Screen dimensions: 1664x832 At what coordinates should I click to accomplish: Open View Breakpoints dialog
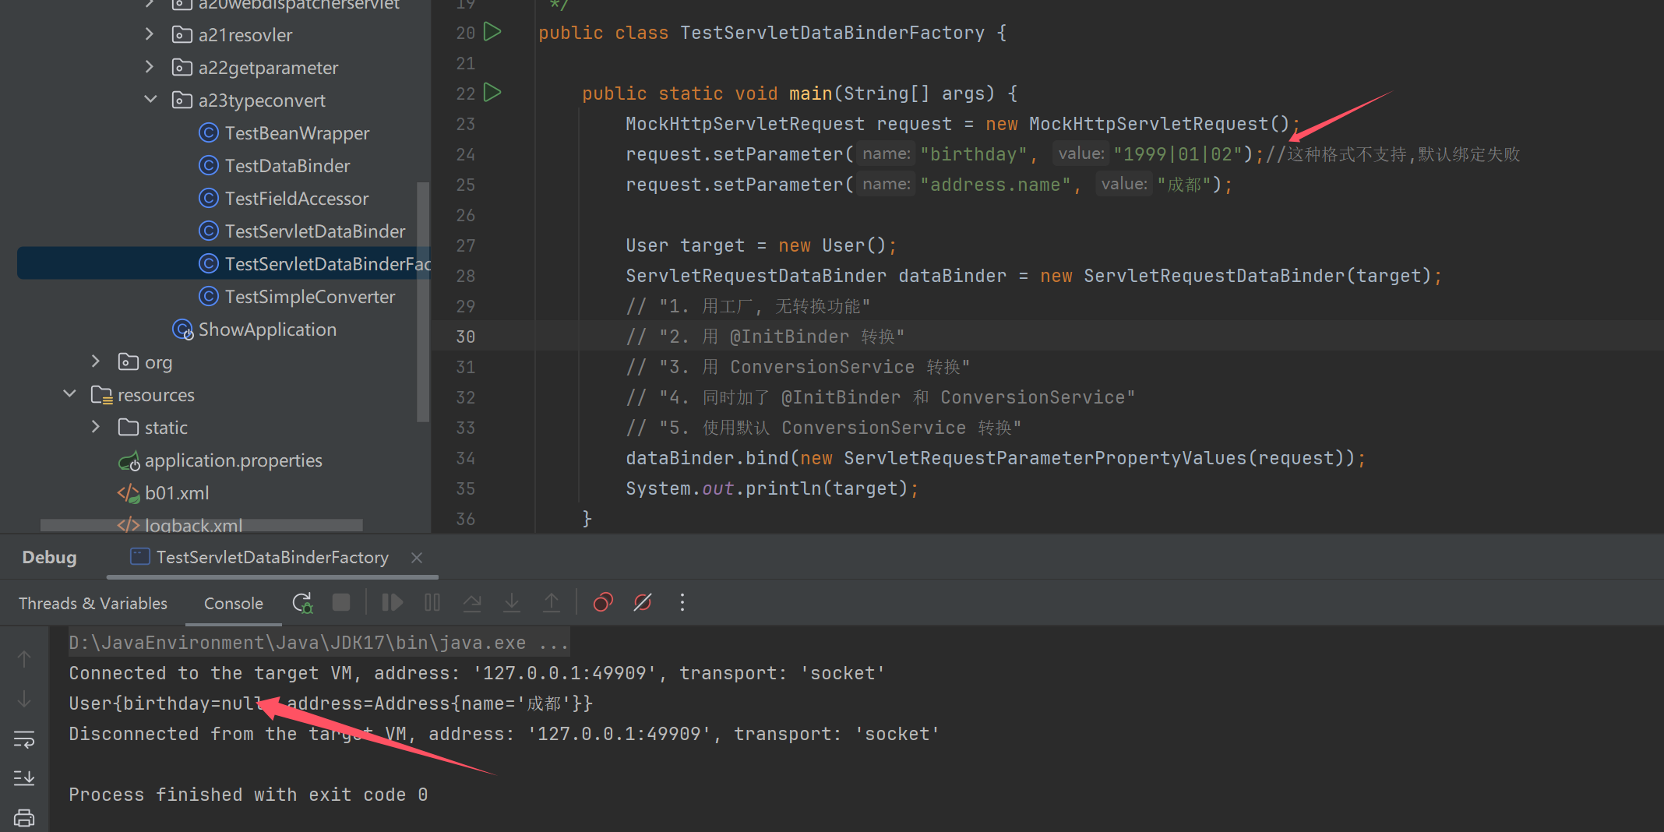603,602
